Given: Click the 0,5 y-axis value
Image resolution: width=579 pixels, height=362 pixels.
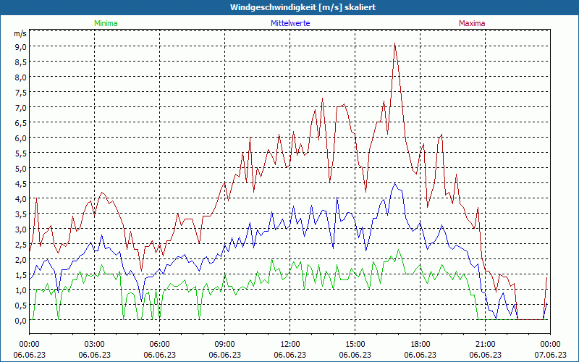Looking at the screenshot, I should coord(20,305).
